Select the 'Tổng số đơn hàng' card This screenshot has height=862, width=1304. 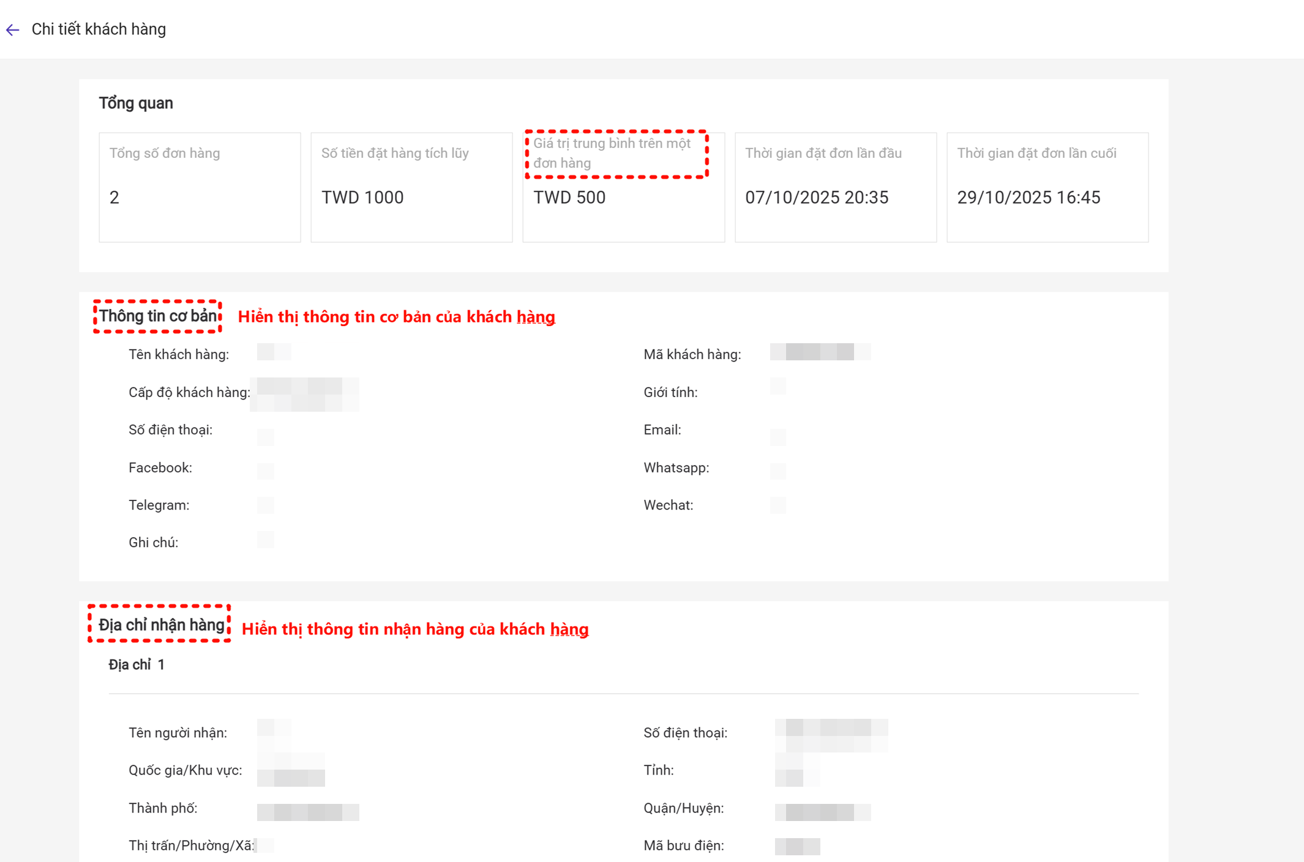coord(200,187)
